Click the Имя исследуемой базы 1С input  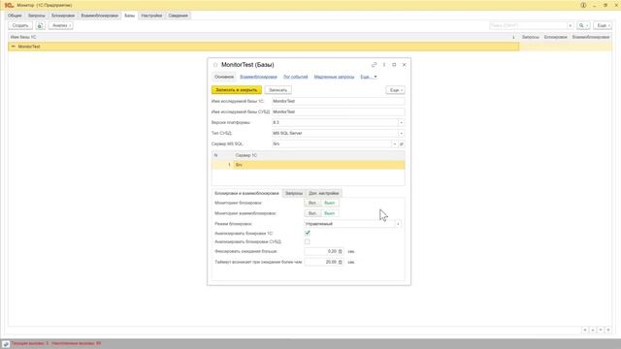pyautogui.click(x=339, y=101)
